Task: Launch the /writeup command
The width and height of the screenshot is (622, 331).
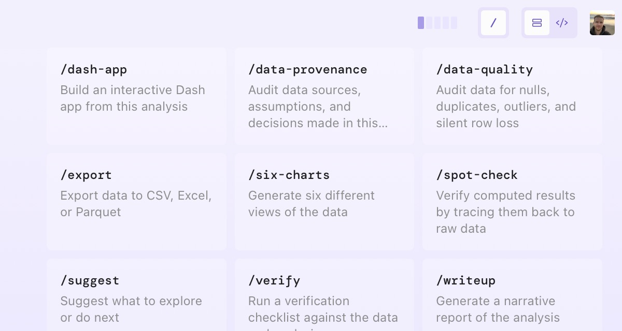Action: [512, 295]
